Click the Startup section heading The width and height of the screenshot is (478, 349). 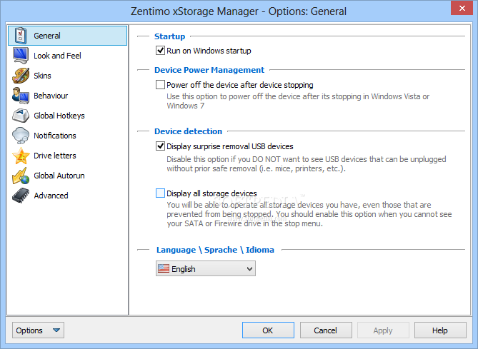tap(169, 36)
